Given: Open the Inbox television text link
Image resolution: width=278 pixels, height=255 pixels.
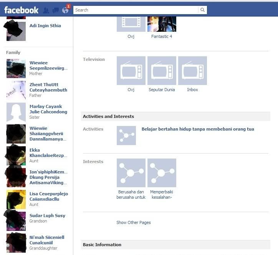Looking at the screenshot, I should point(192,90).
